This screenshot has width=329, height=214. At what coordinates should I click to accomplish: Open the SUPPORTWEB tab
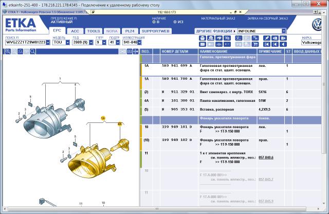155,31
